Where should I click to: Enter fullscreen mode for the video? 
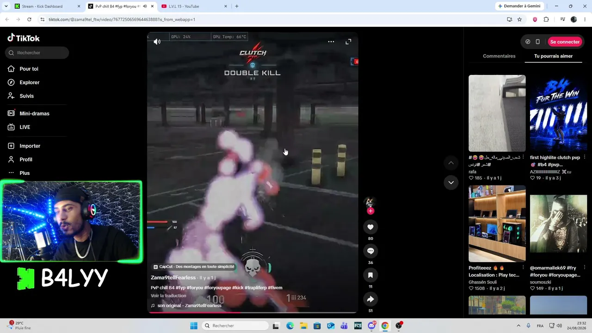pyautogui.click(x=348, y=42)
